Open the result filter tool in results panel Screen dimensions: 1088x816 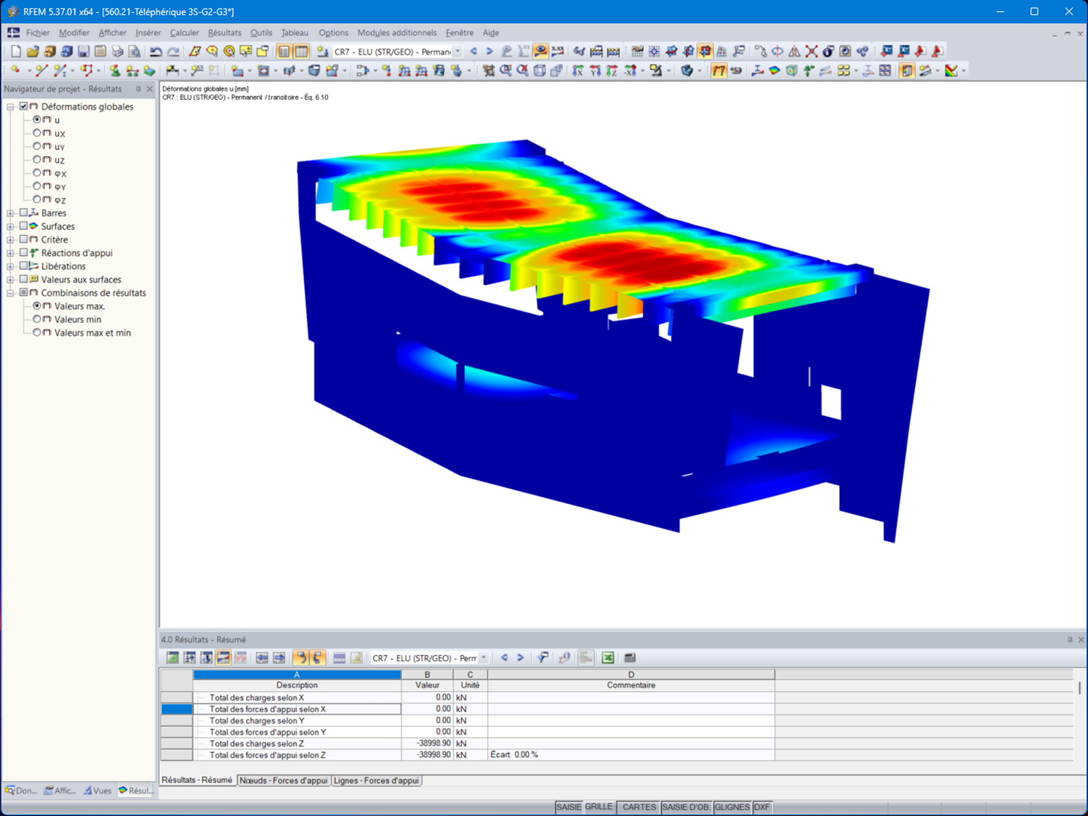[542, 658]
